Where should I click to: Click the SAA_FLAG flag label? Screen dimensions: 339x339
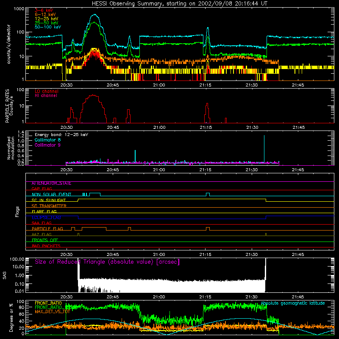click(x=42, y=223)
